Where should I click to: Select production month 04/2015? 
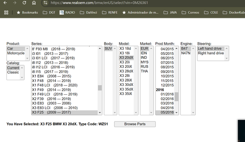coord(165,49)
